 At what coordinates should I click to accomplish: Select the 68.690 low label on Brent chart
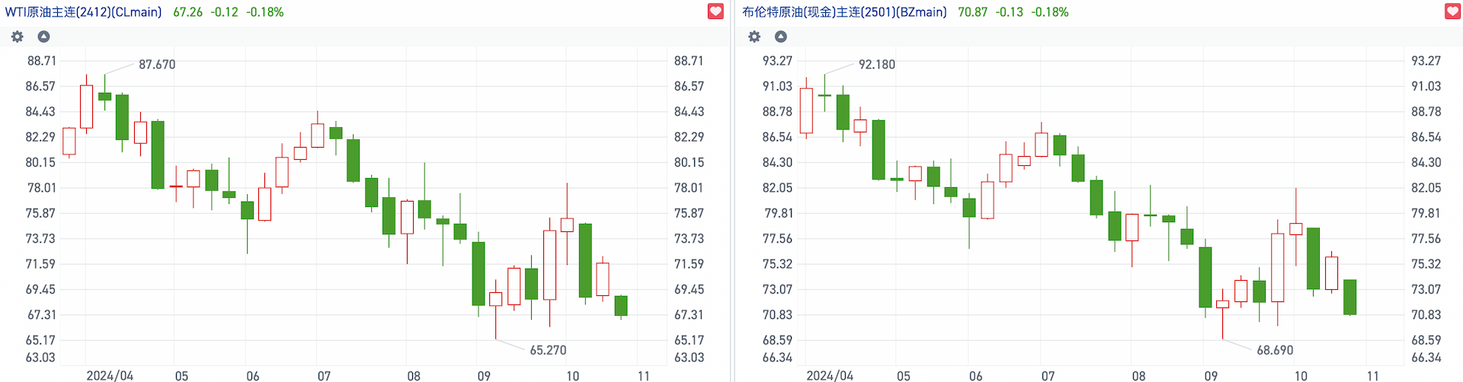(1275, 350)
